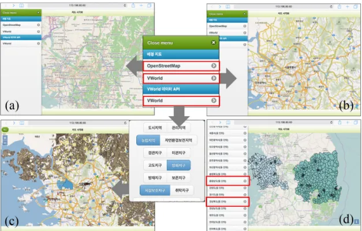Click the X icon on enlarged Close menu header
The height and width of the screenshot is (231, 362).
[x=214, y=43]
